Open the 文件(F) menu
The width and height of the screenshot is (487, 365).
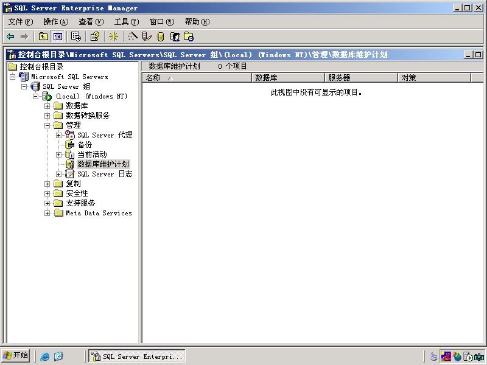coord(21,22)
